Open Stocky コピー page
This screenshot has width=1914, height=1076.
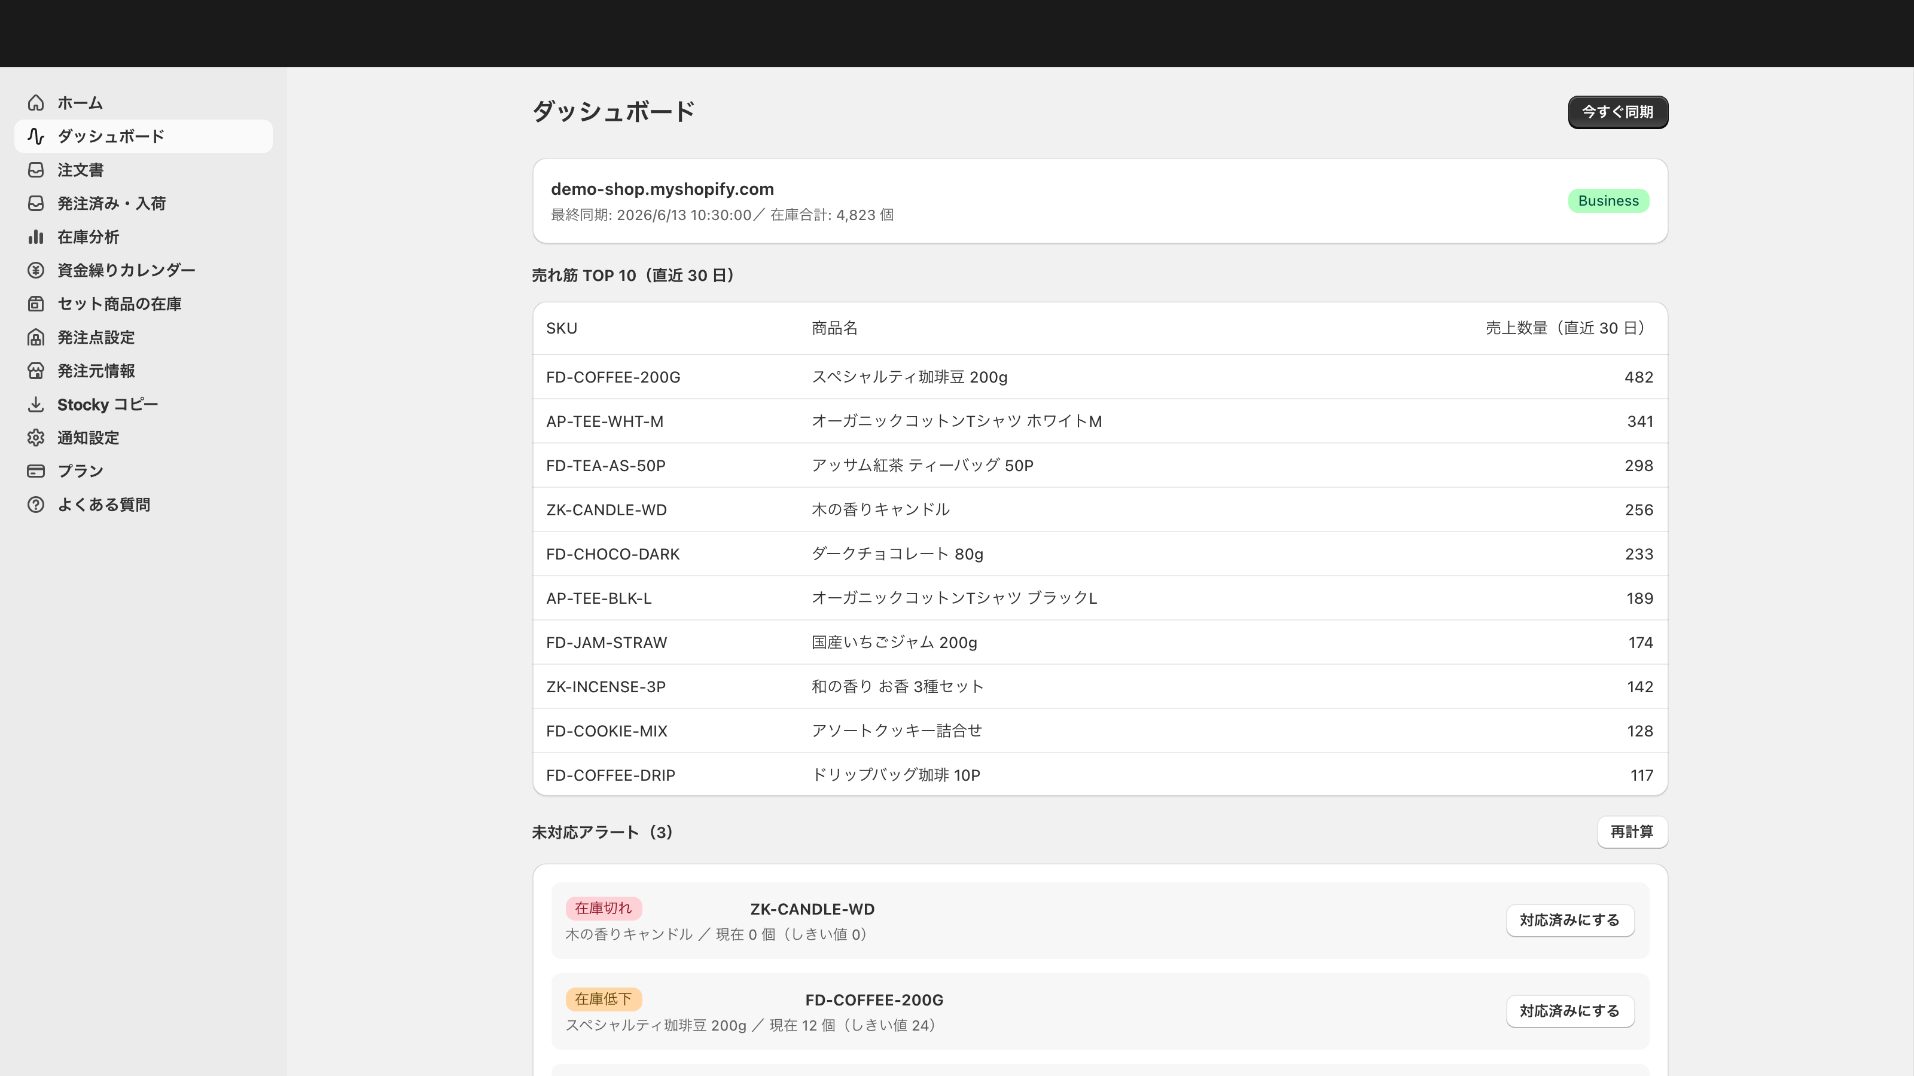click(x=144, y=405)
